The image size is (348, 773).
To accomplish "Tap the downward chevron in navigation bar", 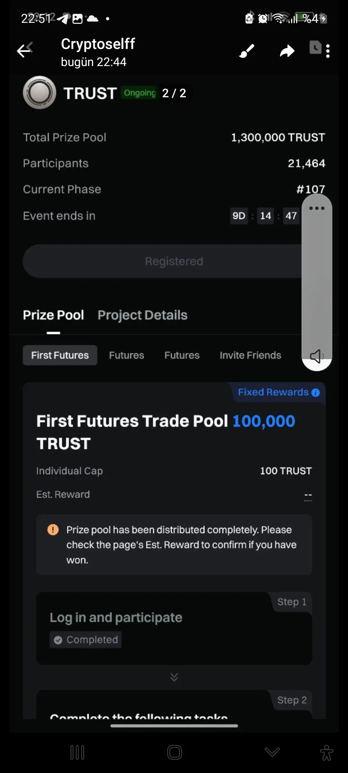I will (x=272, y=752).
